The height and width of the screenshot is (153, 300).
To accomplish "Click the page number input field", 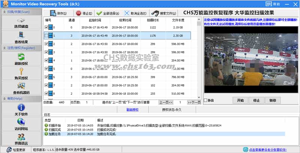I will click(x=180, y=102).
